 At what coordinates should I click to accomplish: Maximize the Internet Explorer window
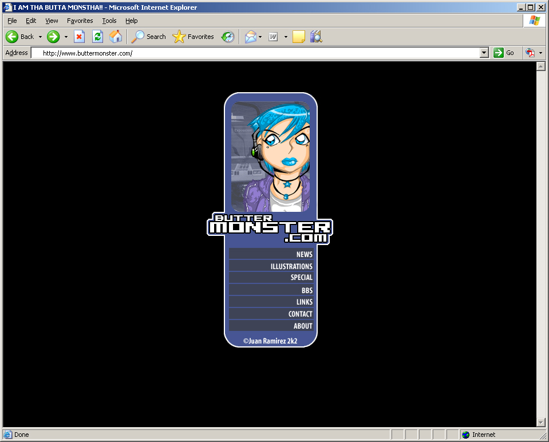pyautogui.click(x=531, y=7)
